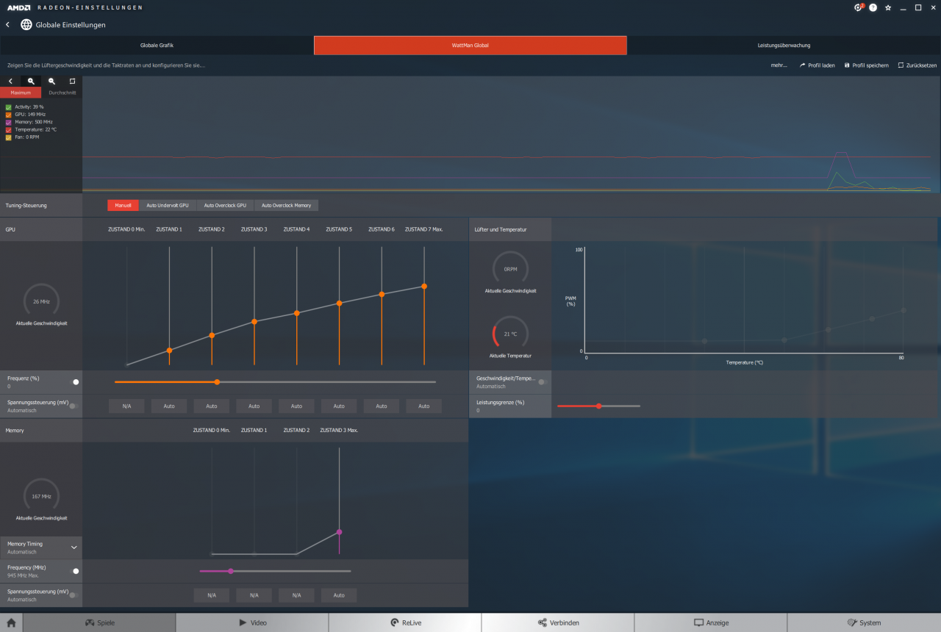941x632 pixels.
Task: Click the fan speed gauge showing 0RPM
Action: pos(510,269)
